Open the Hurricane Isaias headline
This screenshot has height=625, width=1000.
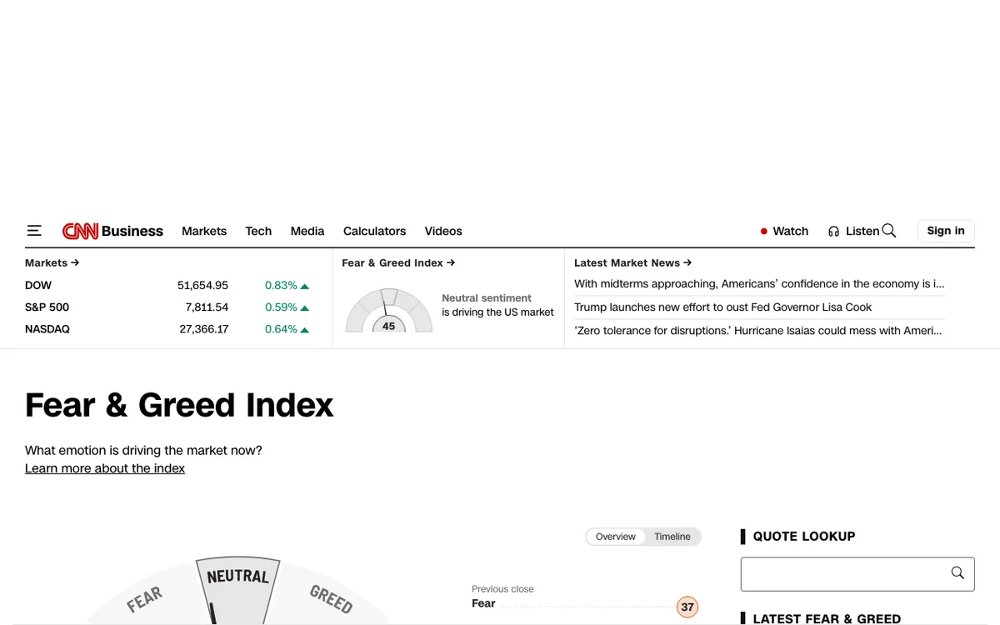click(x=758, y=331)
